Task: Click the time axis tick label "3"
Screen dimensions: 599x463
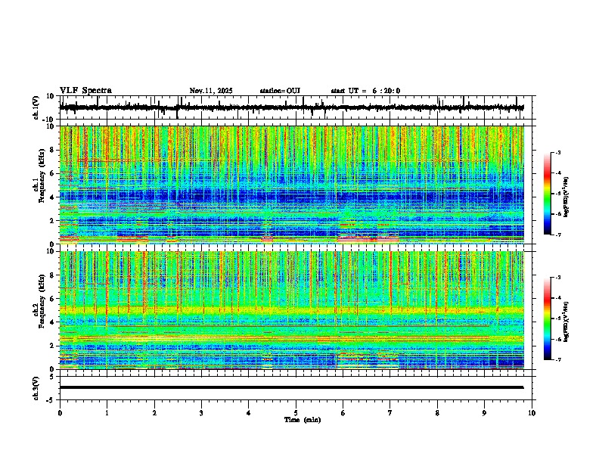Action: pos(201,413)
